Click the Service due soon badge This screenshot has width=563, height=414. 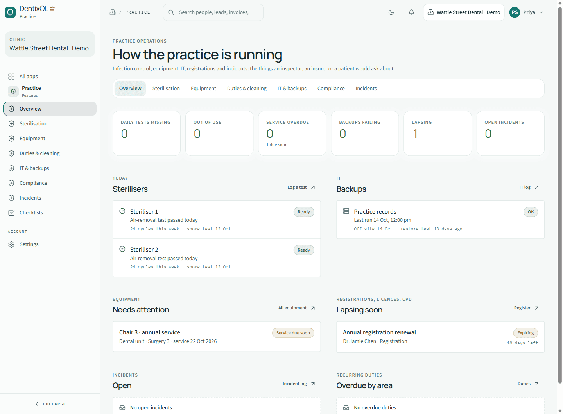pyautogui.click(x=293, y=333)
